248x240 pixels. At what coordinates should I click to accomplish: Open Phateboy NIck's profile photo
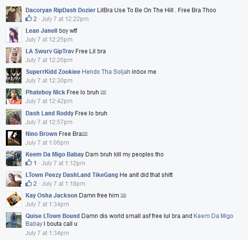click(14, 96)
